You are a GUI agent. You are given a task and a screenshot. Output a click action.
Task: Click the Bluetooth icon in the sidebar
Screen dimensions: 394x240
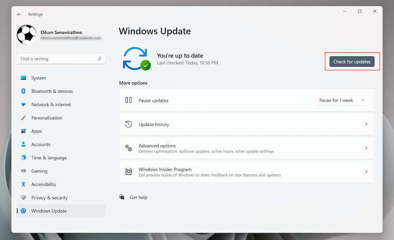click(23, 91)
